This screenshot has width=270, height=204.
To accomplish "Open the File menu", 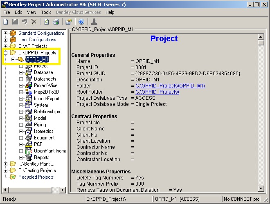I will pyautogui.click(x=7, y=12).
